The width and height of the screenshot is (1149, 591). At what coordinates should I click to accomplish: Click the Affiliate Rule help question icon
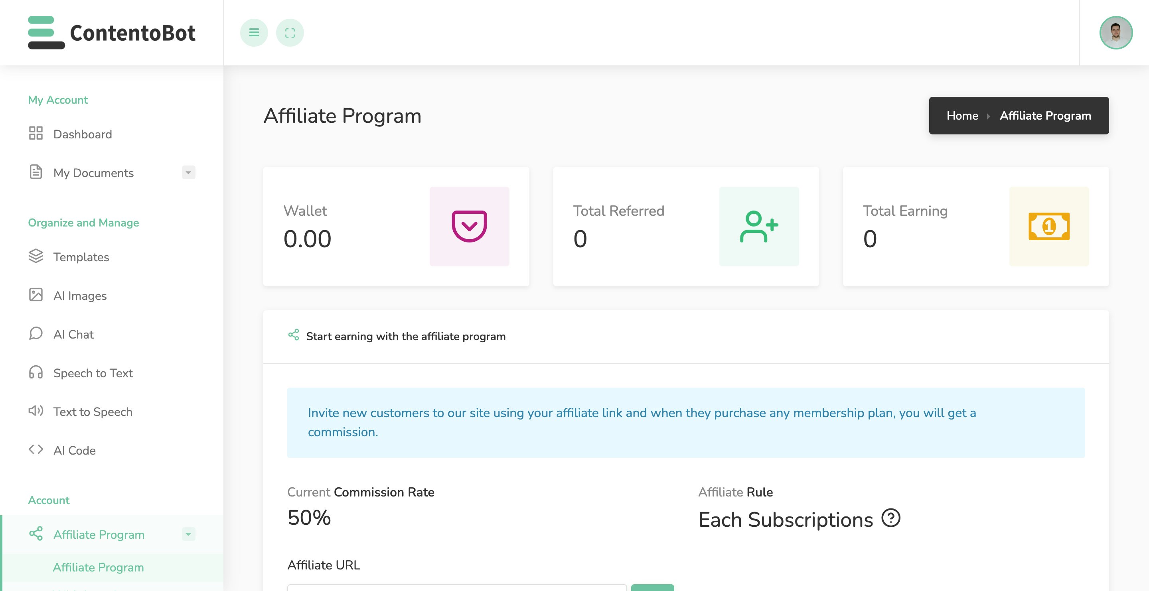891,518
